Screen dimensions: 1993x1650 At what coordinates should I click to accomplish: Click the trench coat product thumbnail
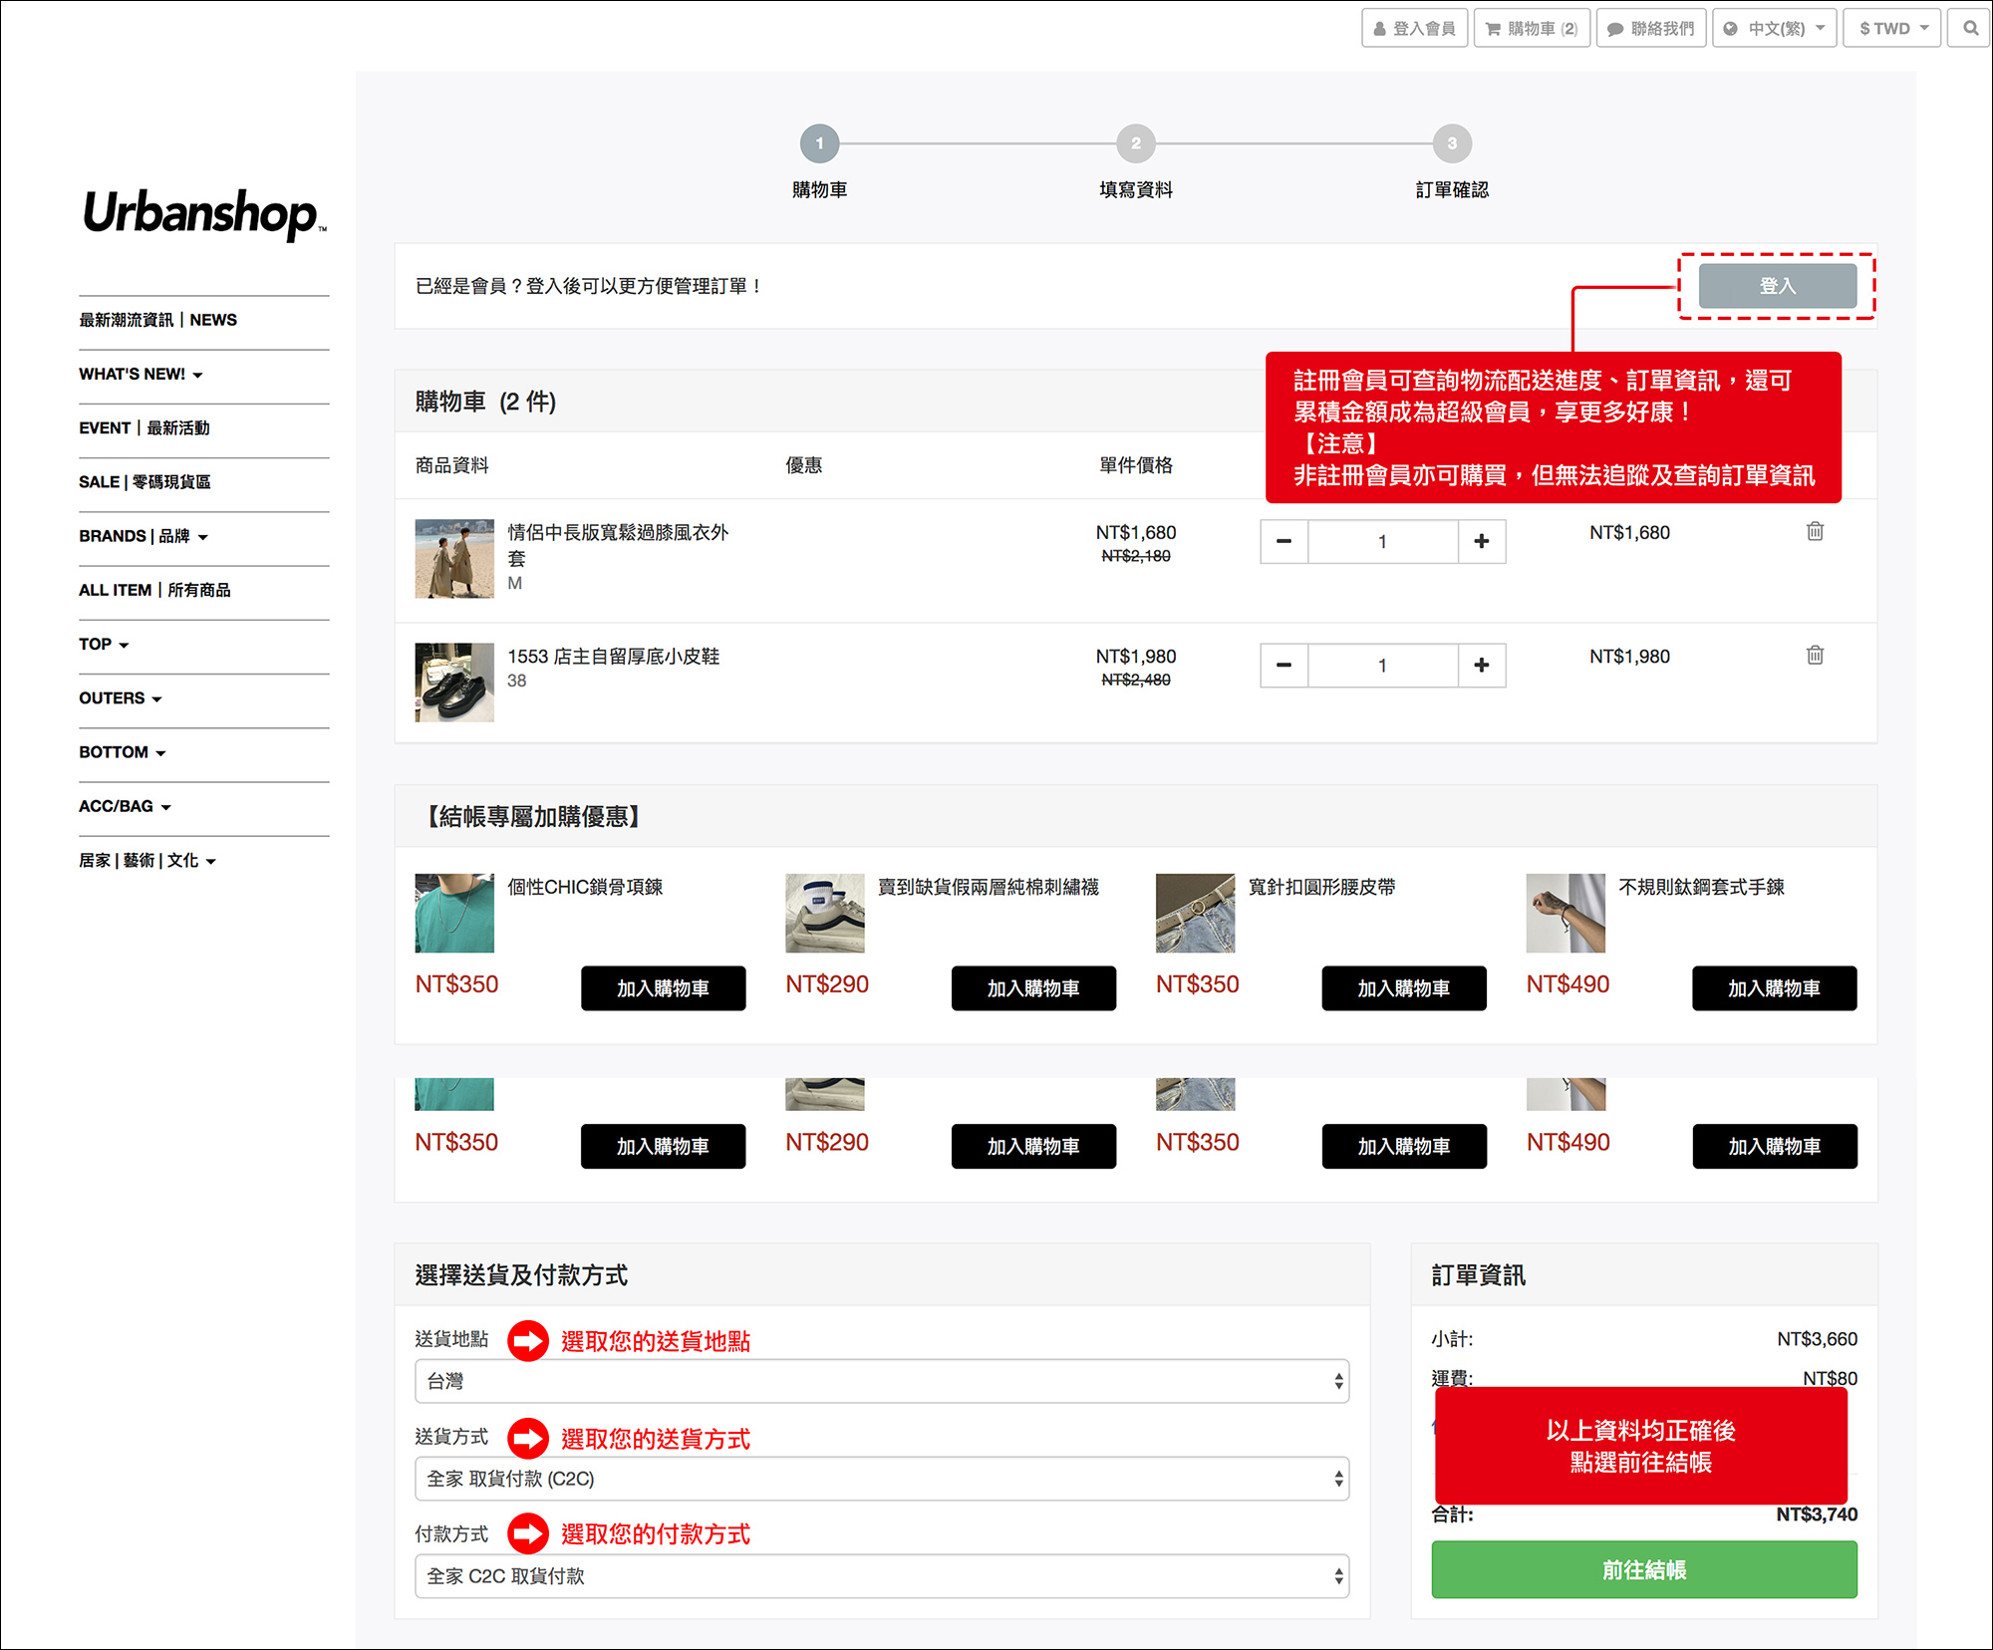coord(454,558)
